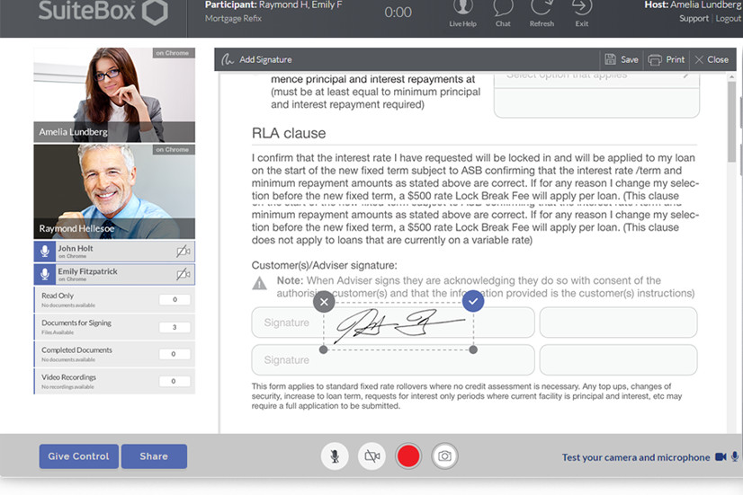Click the blue camera icon at bottom right
743x495 pixels.
pos(721,456)
